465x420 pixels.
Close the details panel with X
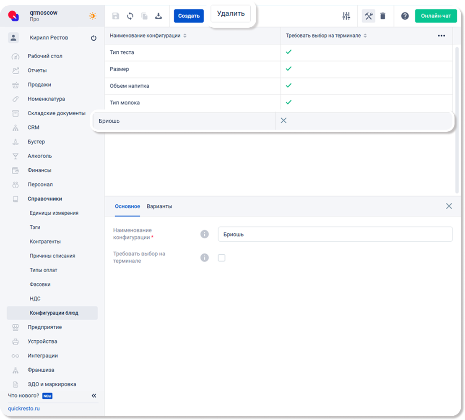pos(449,206)
